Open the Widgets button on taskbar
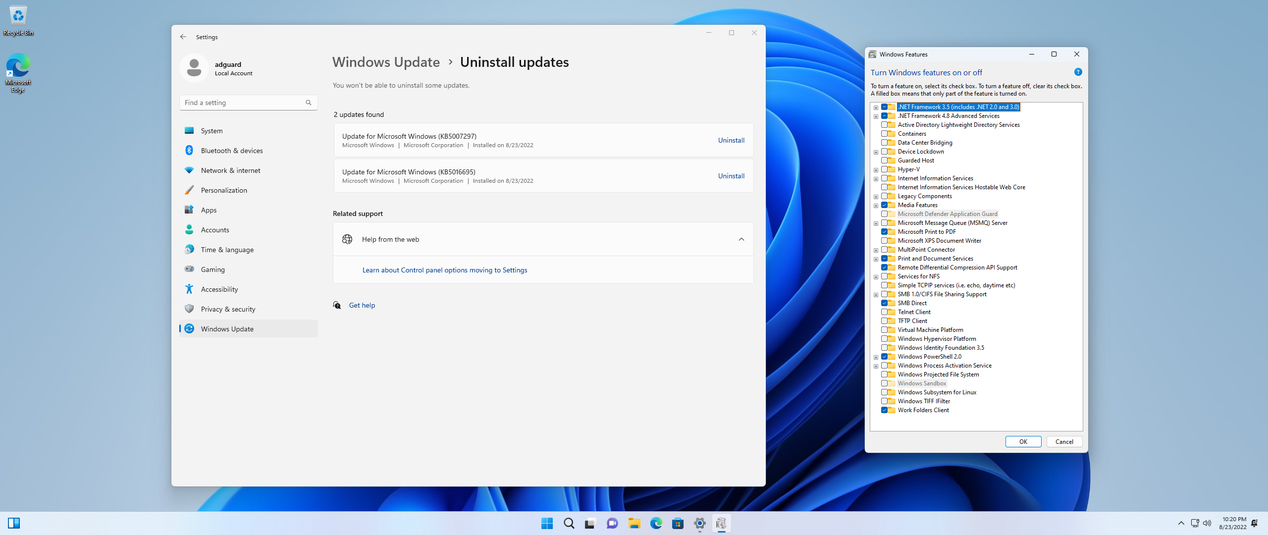Screen dimensions: 1268x535 click(14, 523)
